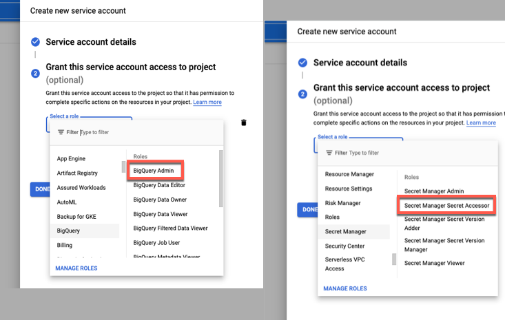Choose BigQuery Data Owner role
This screenshot has width=505, height=320.
pyautogui.click(x=160, y=200)
